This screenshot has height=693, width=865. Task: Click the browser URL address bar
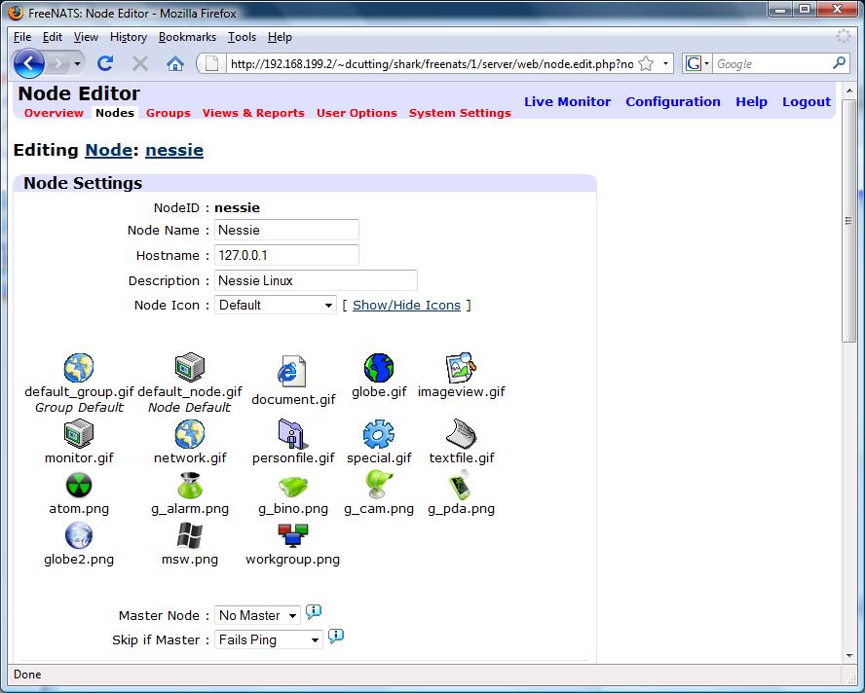coord(432,64)
